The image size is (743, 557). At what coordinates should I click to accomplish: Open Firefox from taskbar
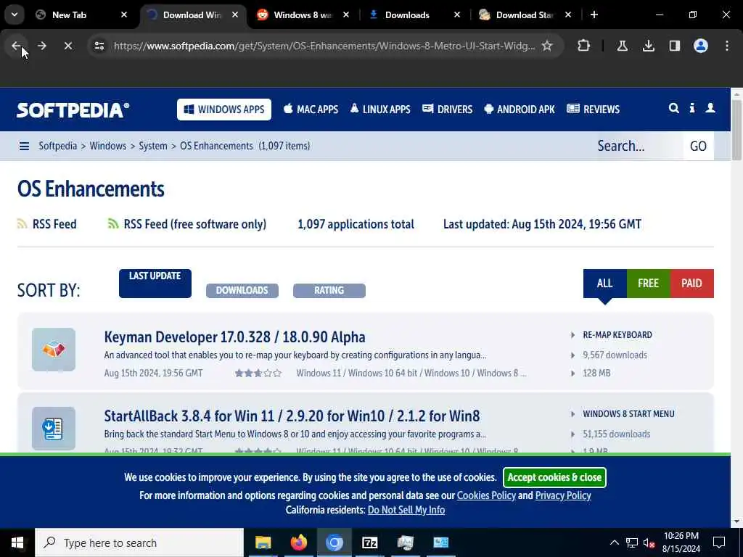tap(298, 542)
